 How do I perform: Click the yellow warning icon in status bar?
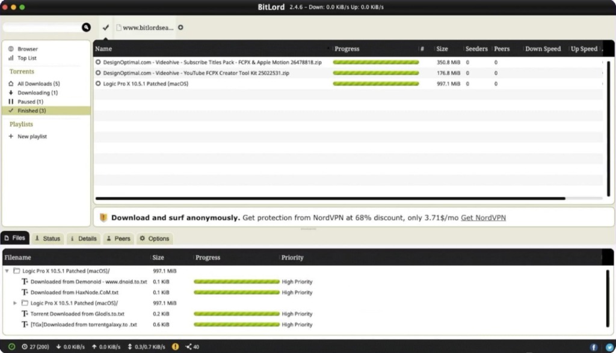[175, 347]
